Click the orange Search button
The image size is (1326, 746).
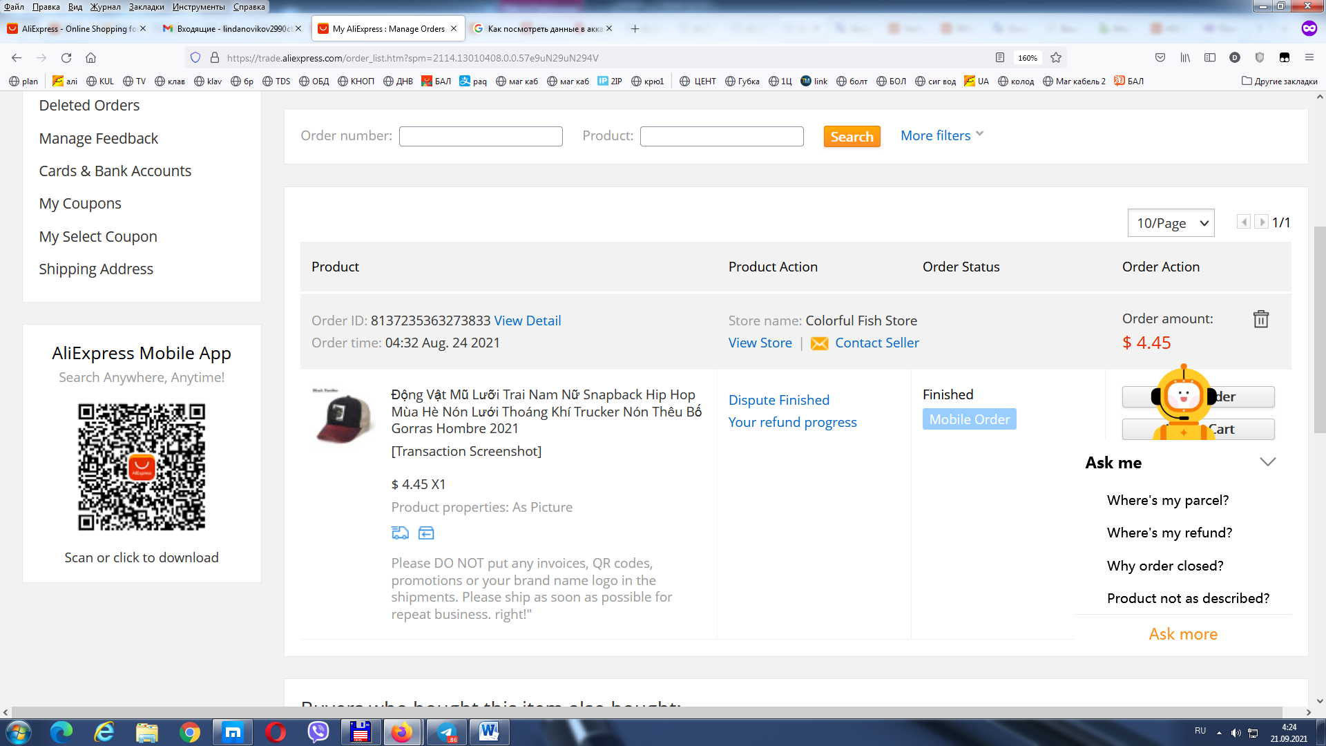852,137
